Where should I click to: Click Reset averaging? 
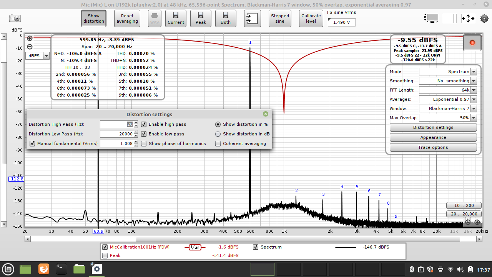(127, 18)
